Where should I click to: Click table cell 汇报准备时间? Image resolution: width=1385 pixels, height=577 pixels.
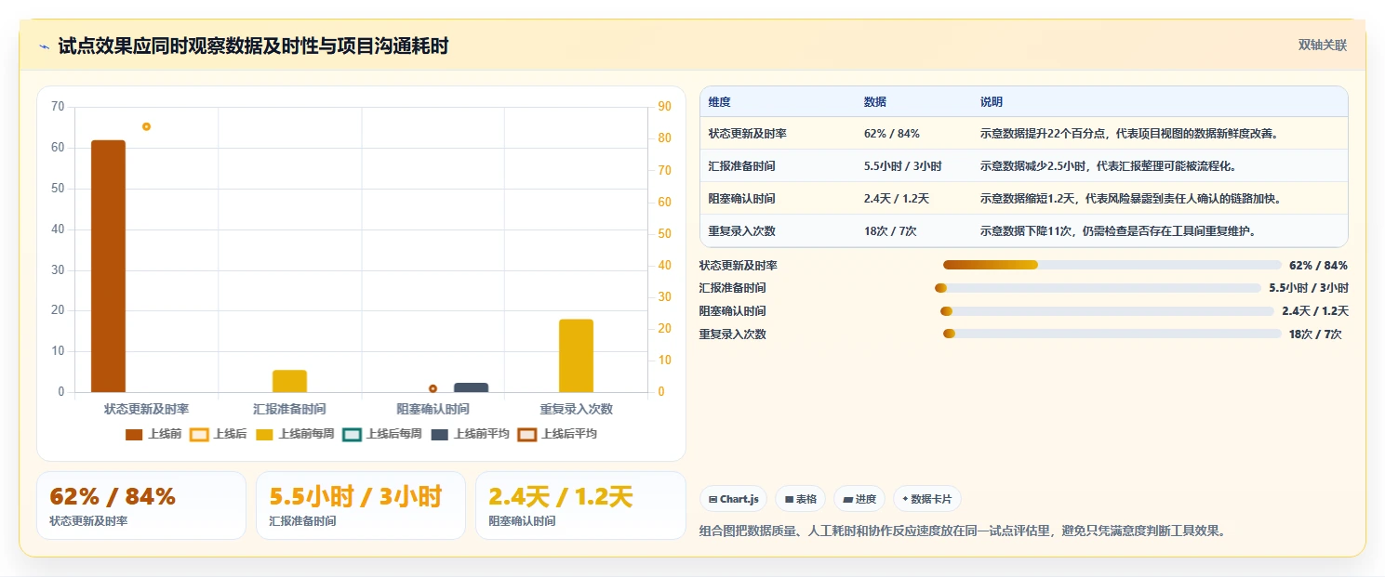[741, 166]
